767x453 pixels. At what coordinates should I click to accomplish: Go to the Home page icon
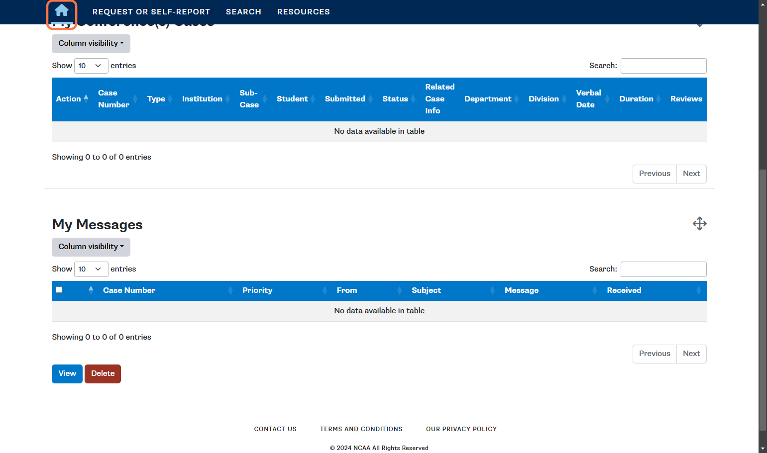point(62,11)
